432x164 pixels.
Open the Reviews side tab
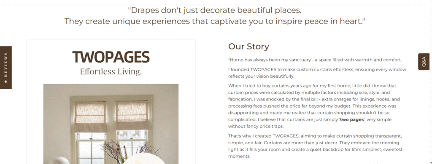coord(6,68)
